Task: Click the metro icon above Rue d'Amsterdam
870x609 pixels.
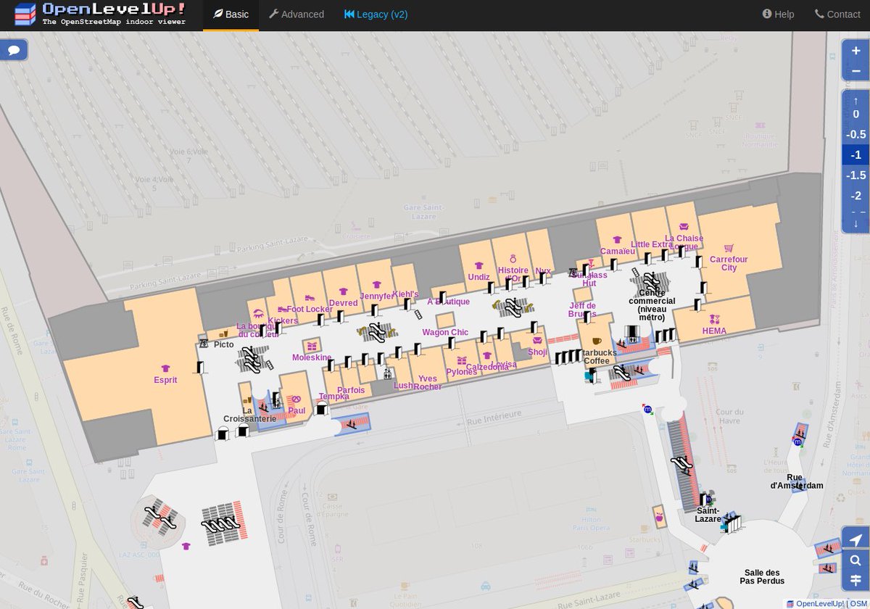Action: pos(797,442)
